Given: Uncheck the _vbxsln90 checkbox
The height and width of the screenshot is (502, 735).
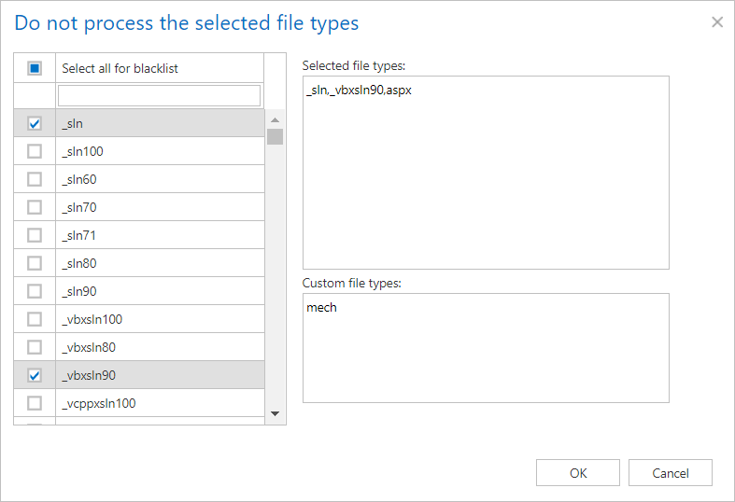Looking at the screenshot, I should point(35,375).
